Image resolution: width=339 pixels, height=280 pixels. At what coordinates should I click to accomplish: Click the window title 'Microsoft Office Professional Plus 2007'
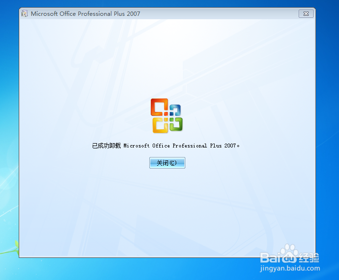[85, 14]
